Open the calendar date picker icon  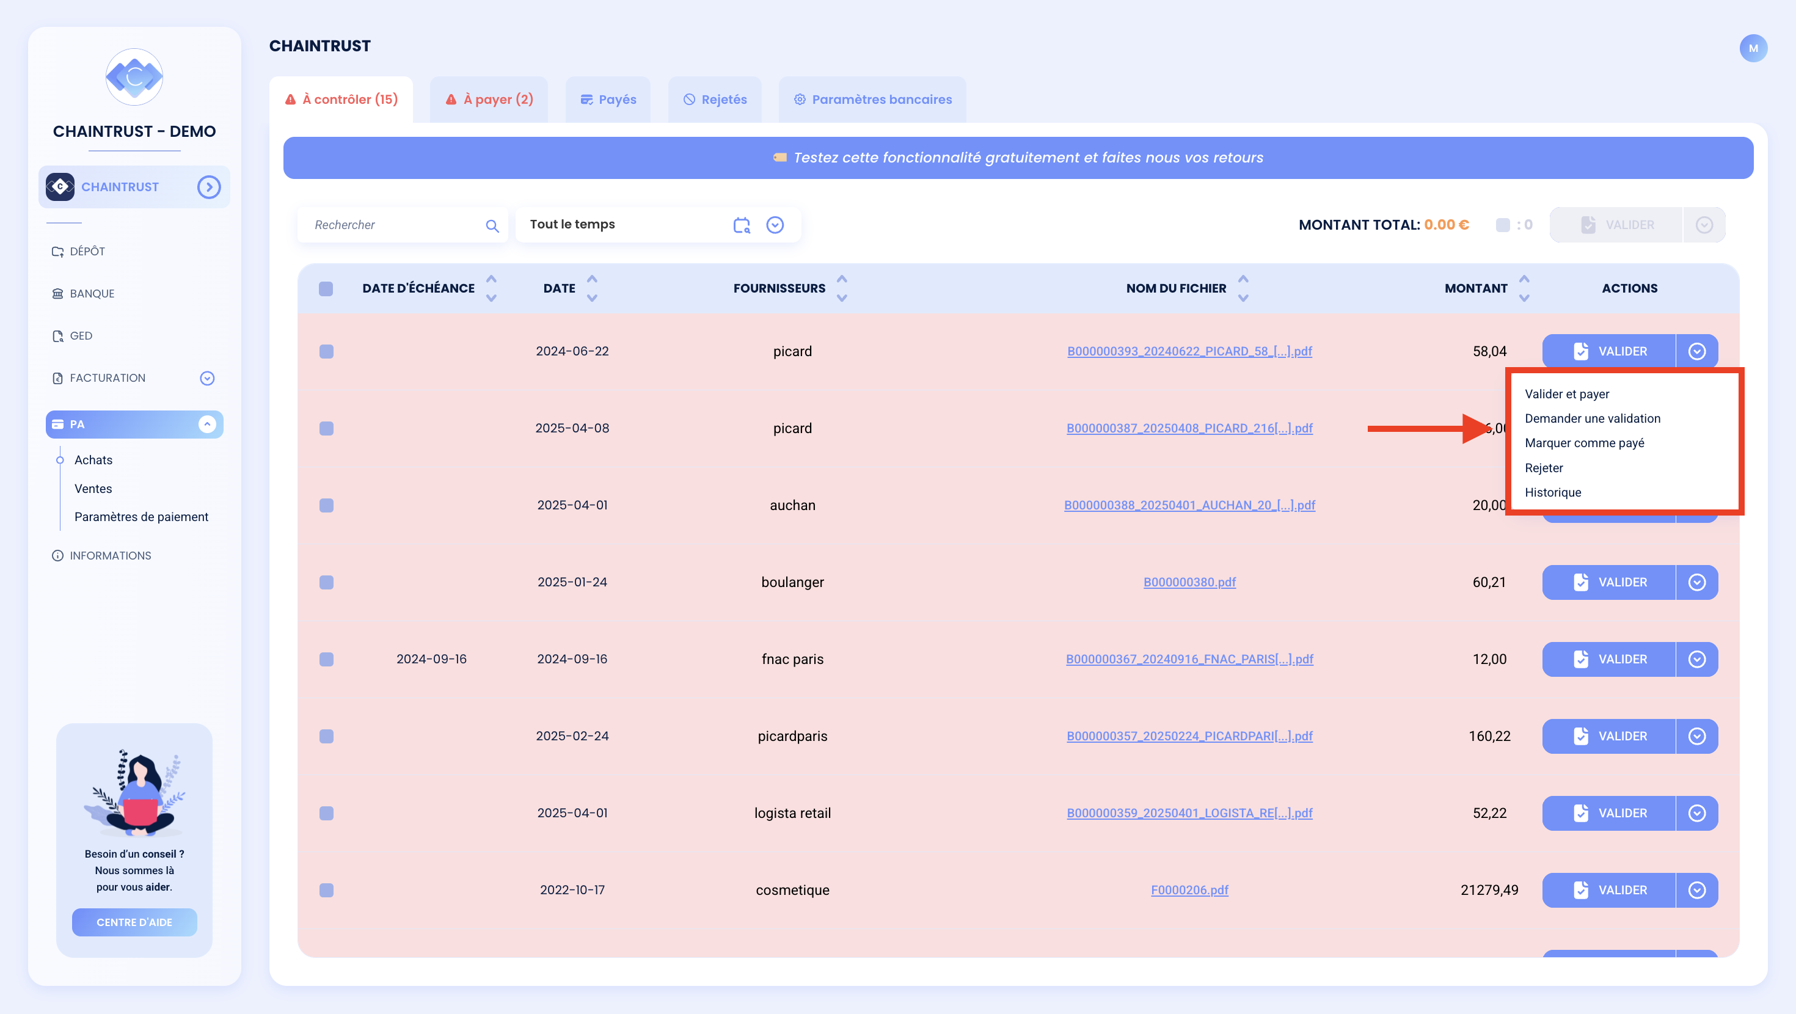[x=742, y=225]
